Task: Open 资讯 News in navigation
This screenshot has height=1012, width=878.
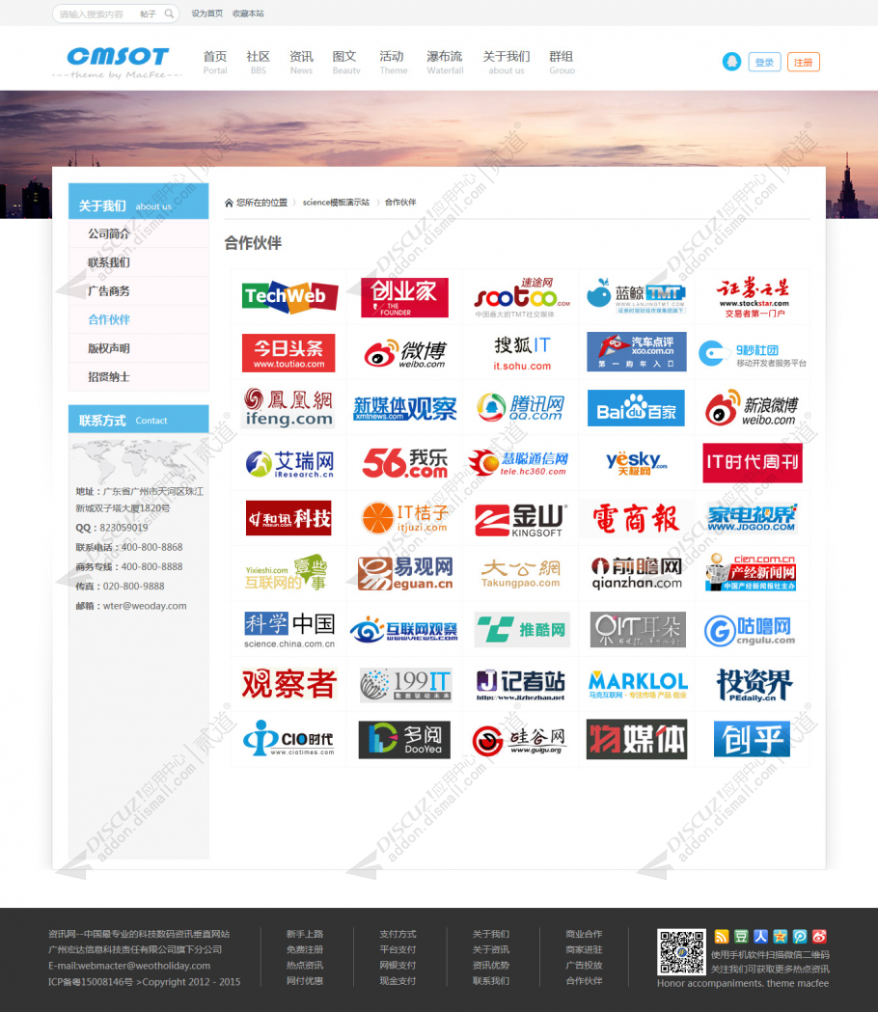Action: pos(301,62)
